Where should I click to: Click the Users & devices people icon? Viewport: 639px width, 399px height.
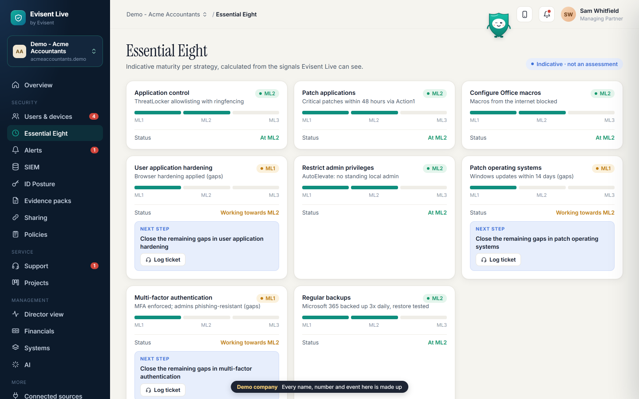[x=16, y=117]
